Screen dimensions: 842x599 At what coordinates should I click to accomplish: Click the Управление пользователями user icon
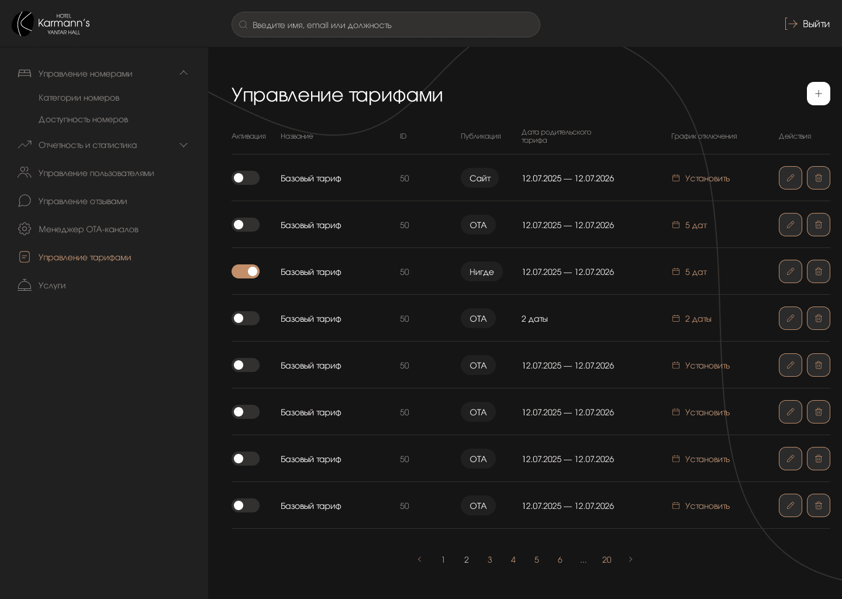[25, 173]
